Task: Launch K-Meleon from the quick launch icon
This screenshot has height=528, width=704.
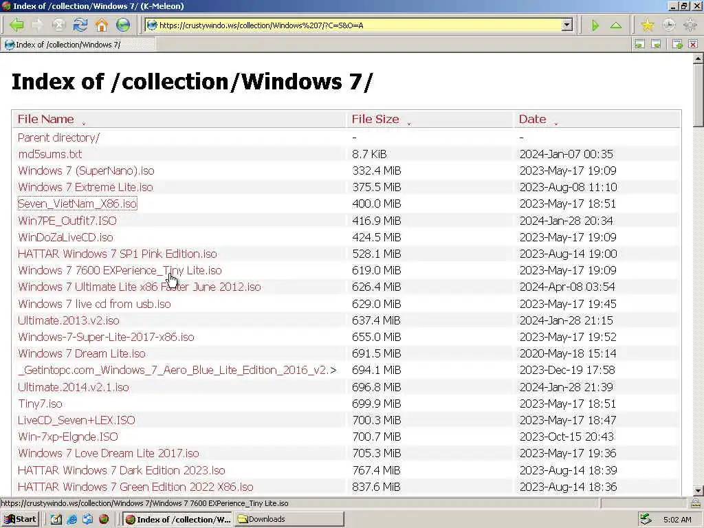Action: 104,520
